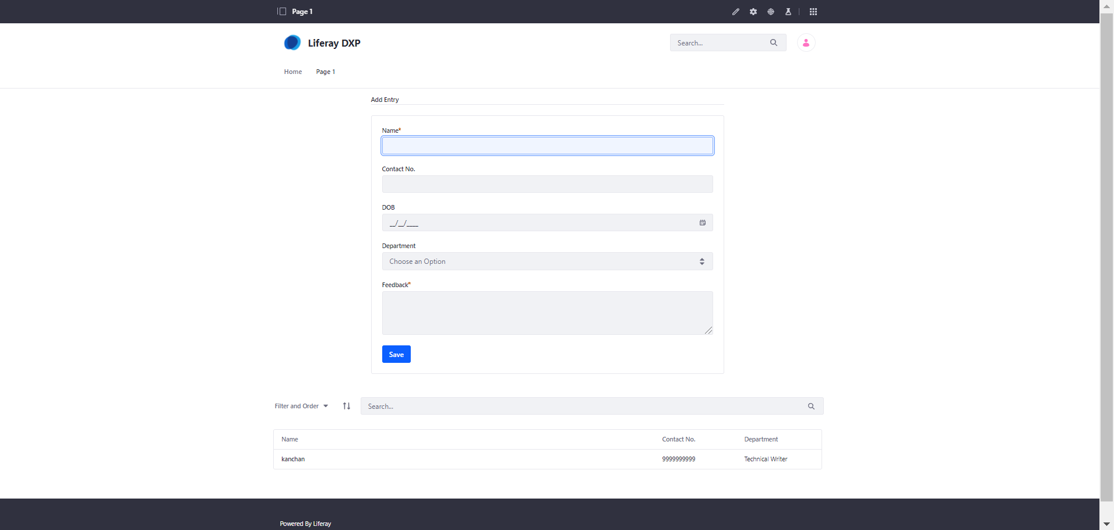This screenshot has height=530, width=1114.
Task: Click the blue Save button
Action: 396,354
